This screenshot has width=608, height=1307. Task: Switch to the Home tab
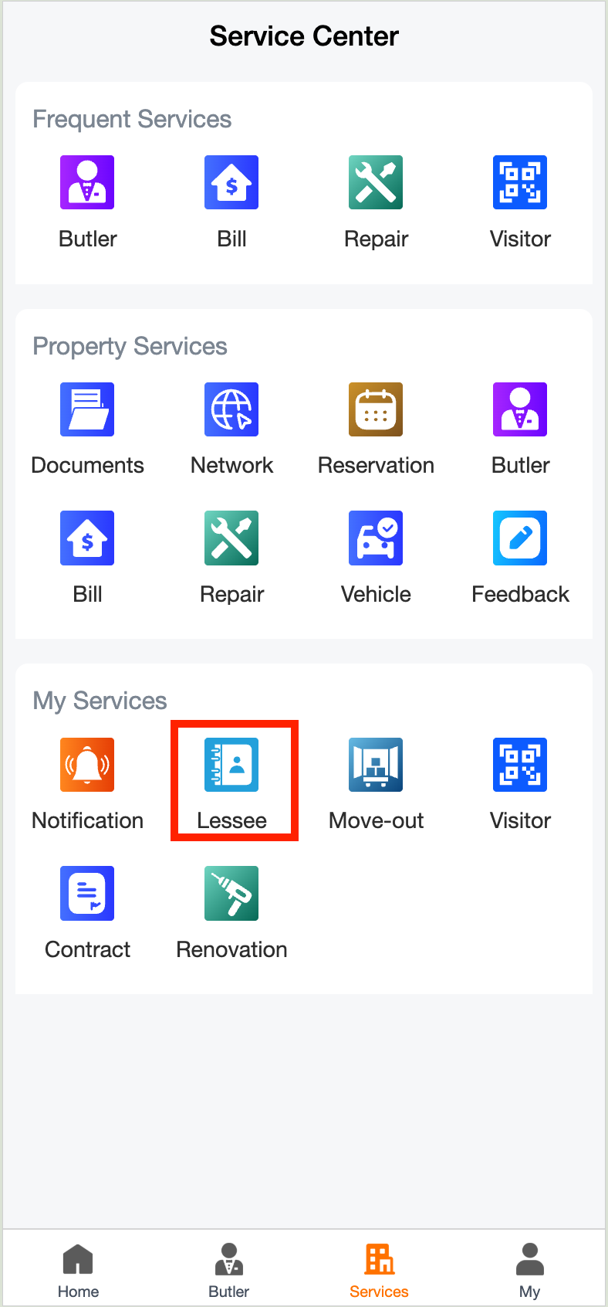pos(78,1270)
